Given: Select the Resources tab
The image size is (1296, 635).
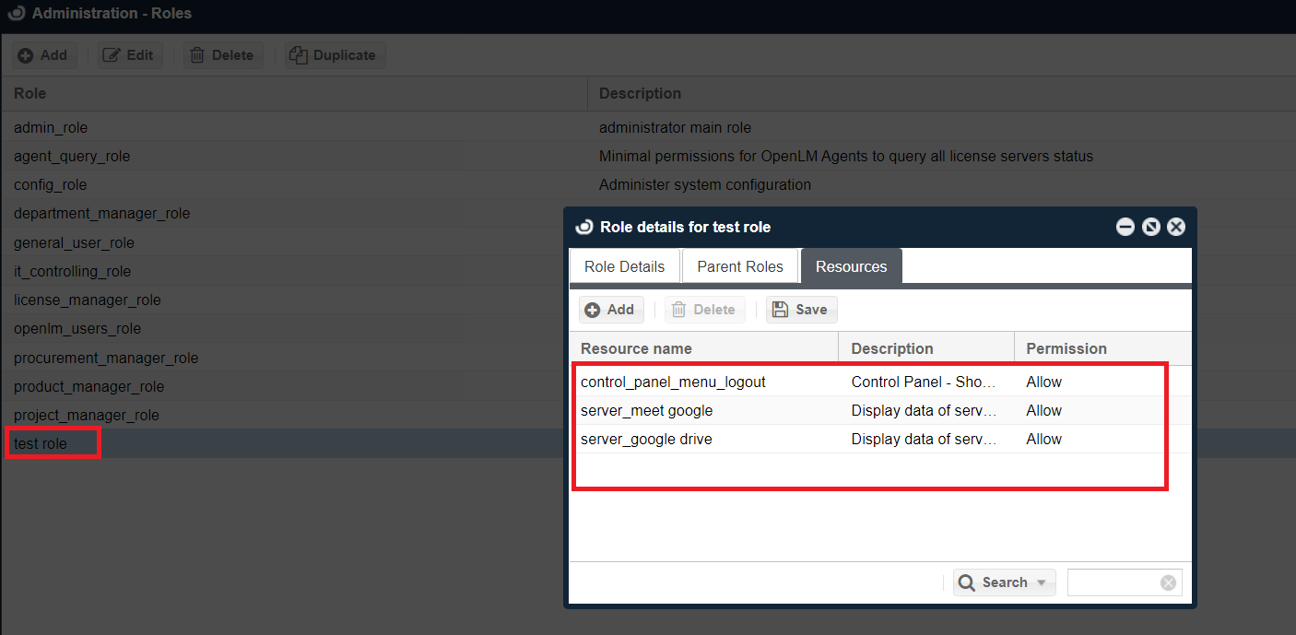Looking at the screenshot, I should point(851,266).
